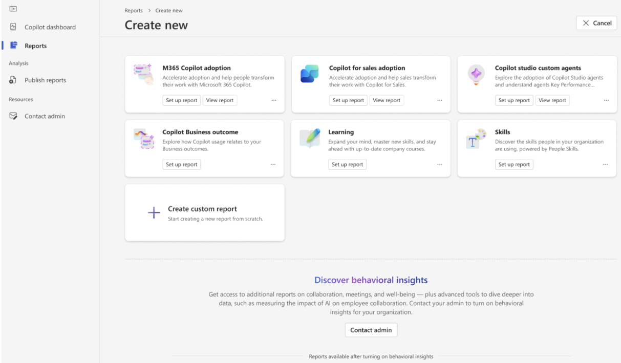Click the Analysis section label

pyautogui.click(x=18, y=63)
